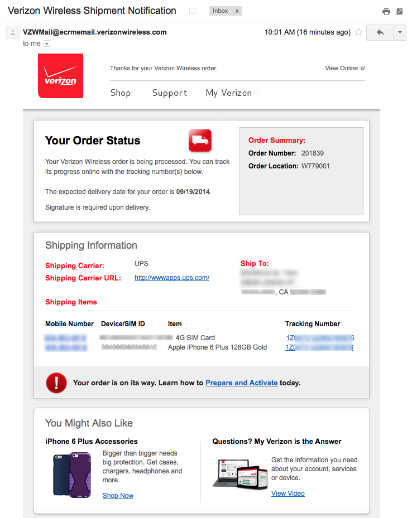Click the expected delivery date 09/19/2014

(x=193, y=192)
